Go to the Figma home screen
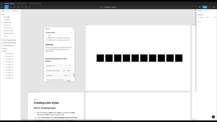 [2, 3]
